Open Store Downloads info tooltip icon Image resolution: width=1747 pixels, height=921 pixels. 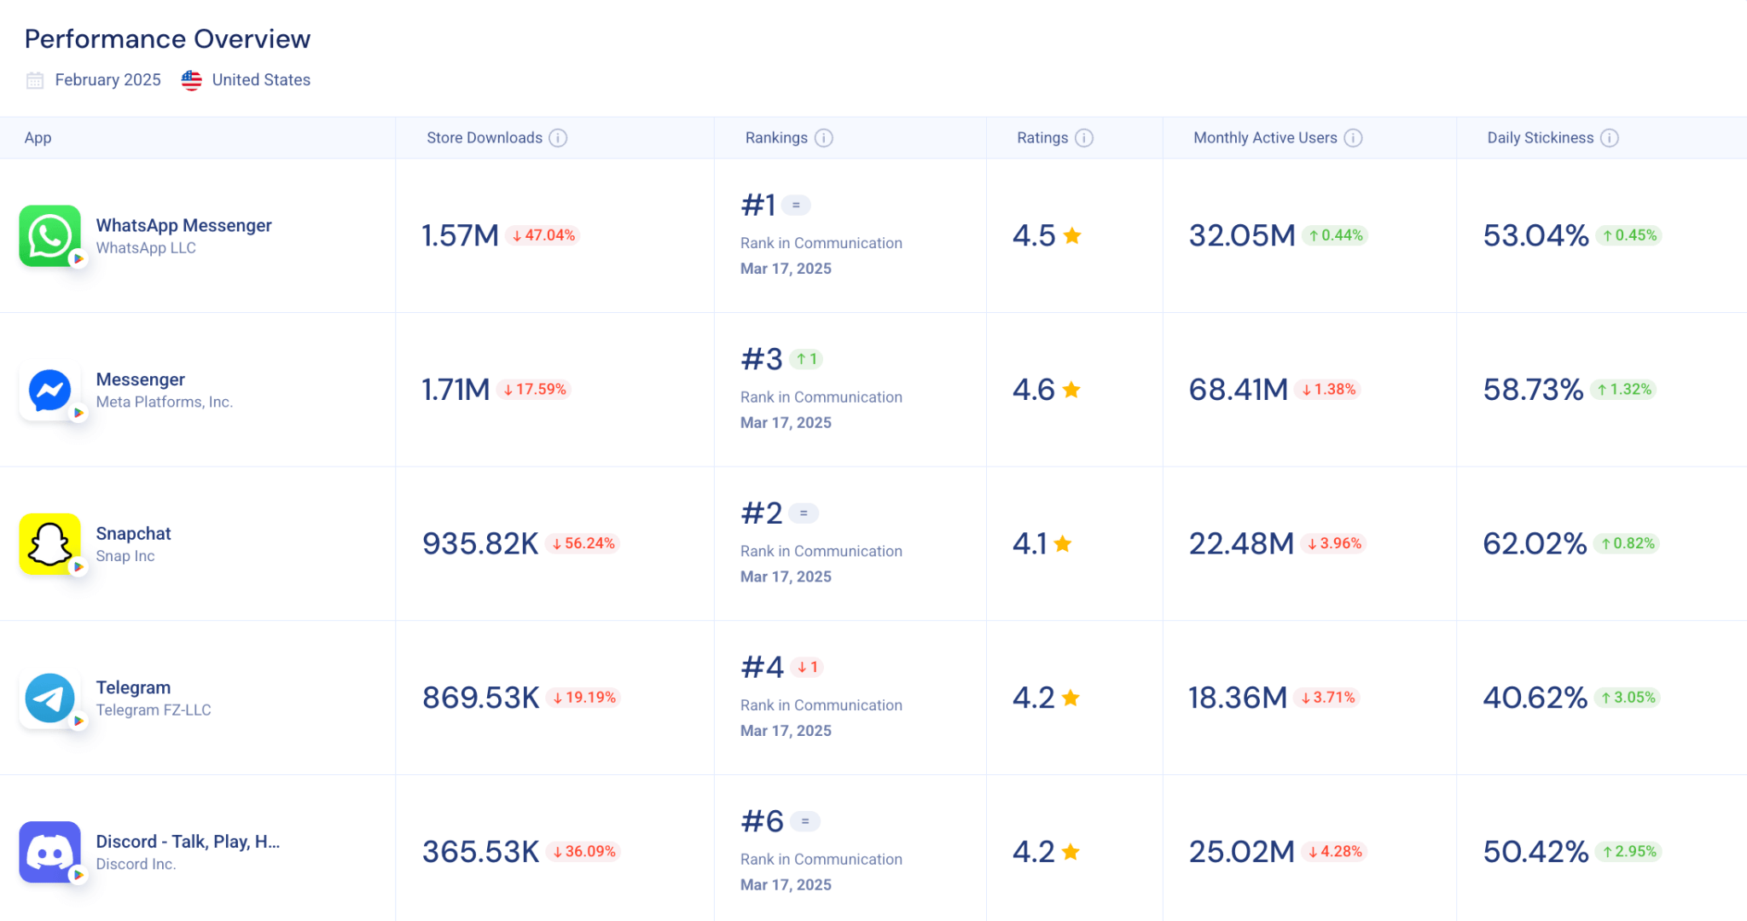(558, 138)
